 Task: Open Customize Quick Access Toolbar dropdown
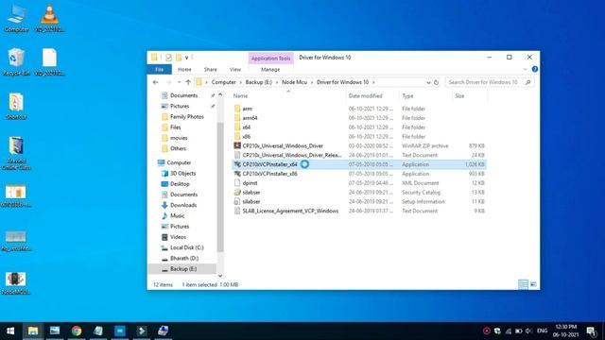point(186,58)
